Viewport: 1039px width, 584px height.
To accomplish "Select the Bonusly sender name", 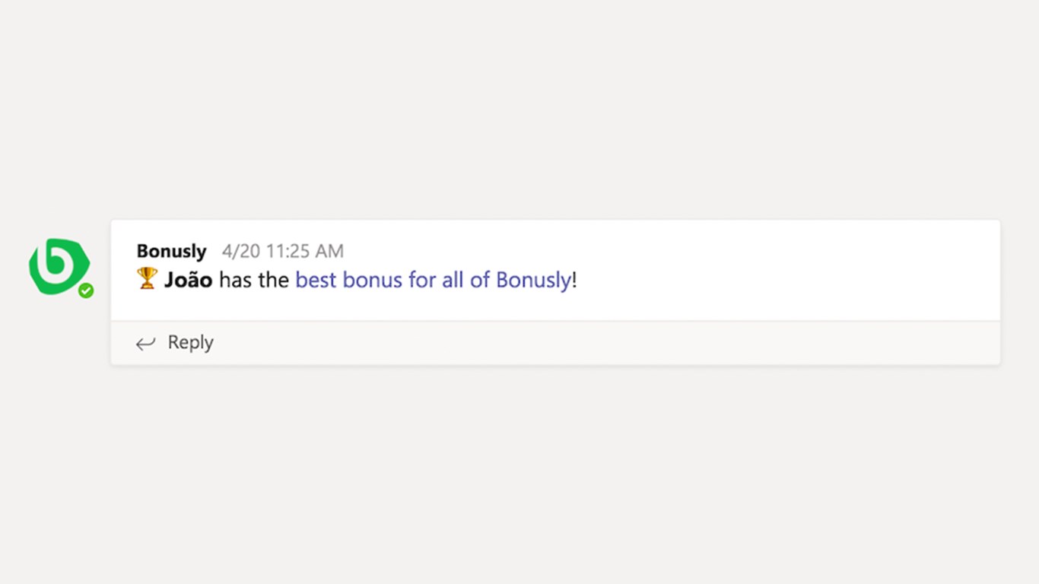I will (x=171, y=251).
